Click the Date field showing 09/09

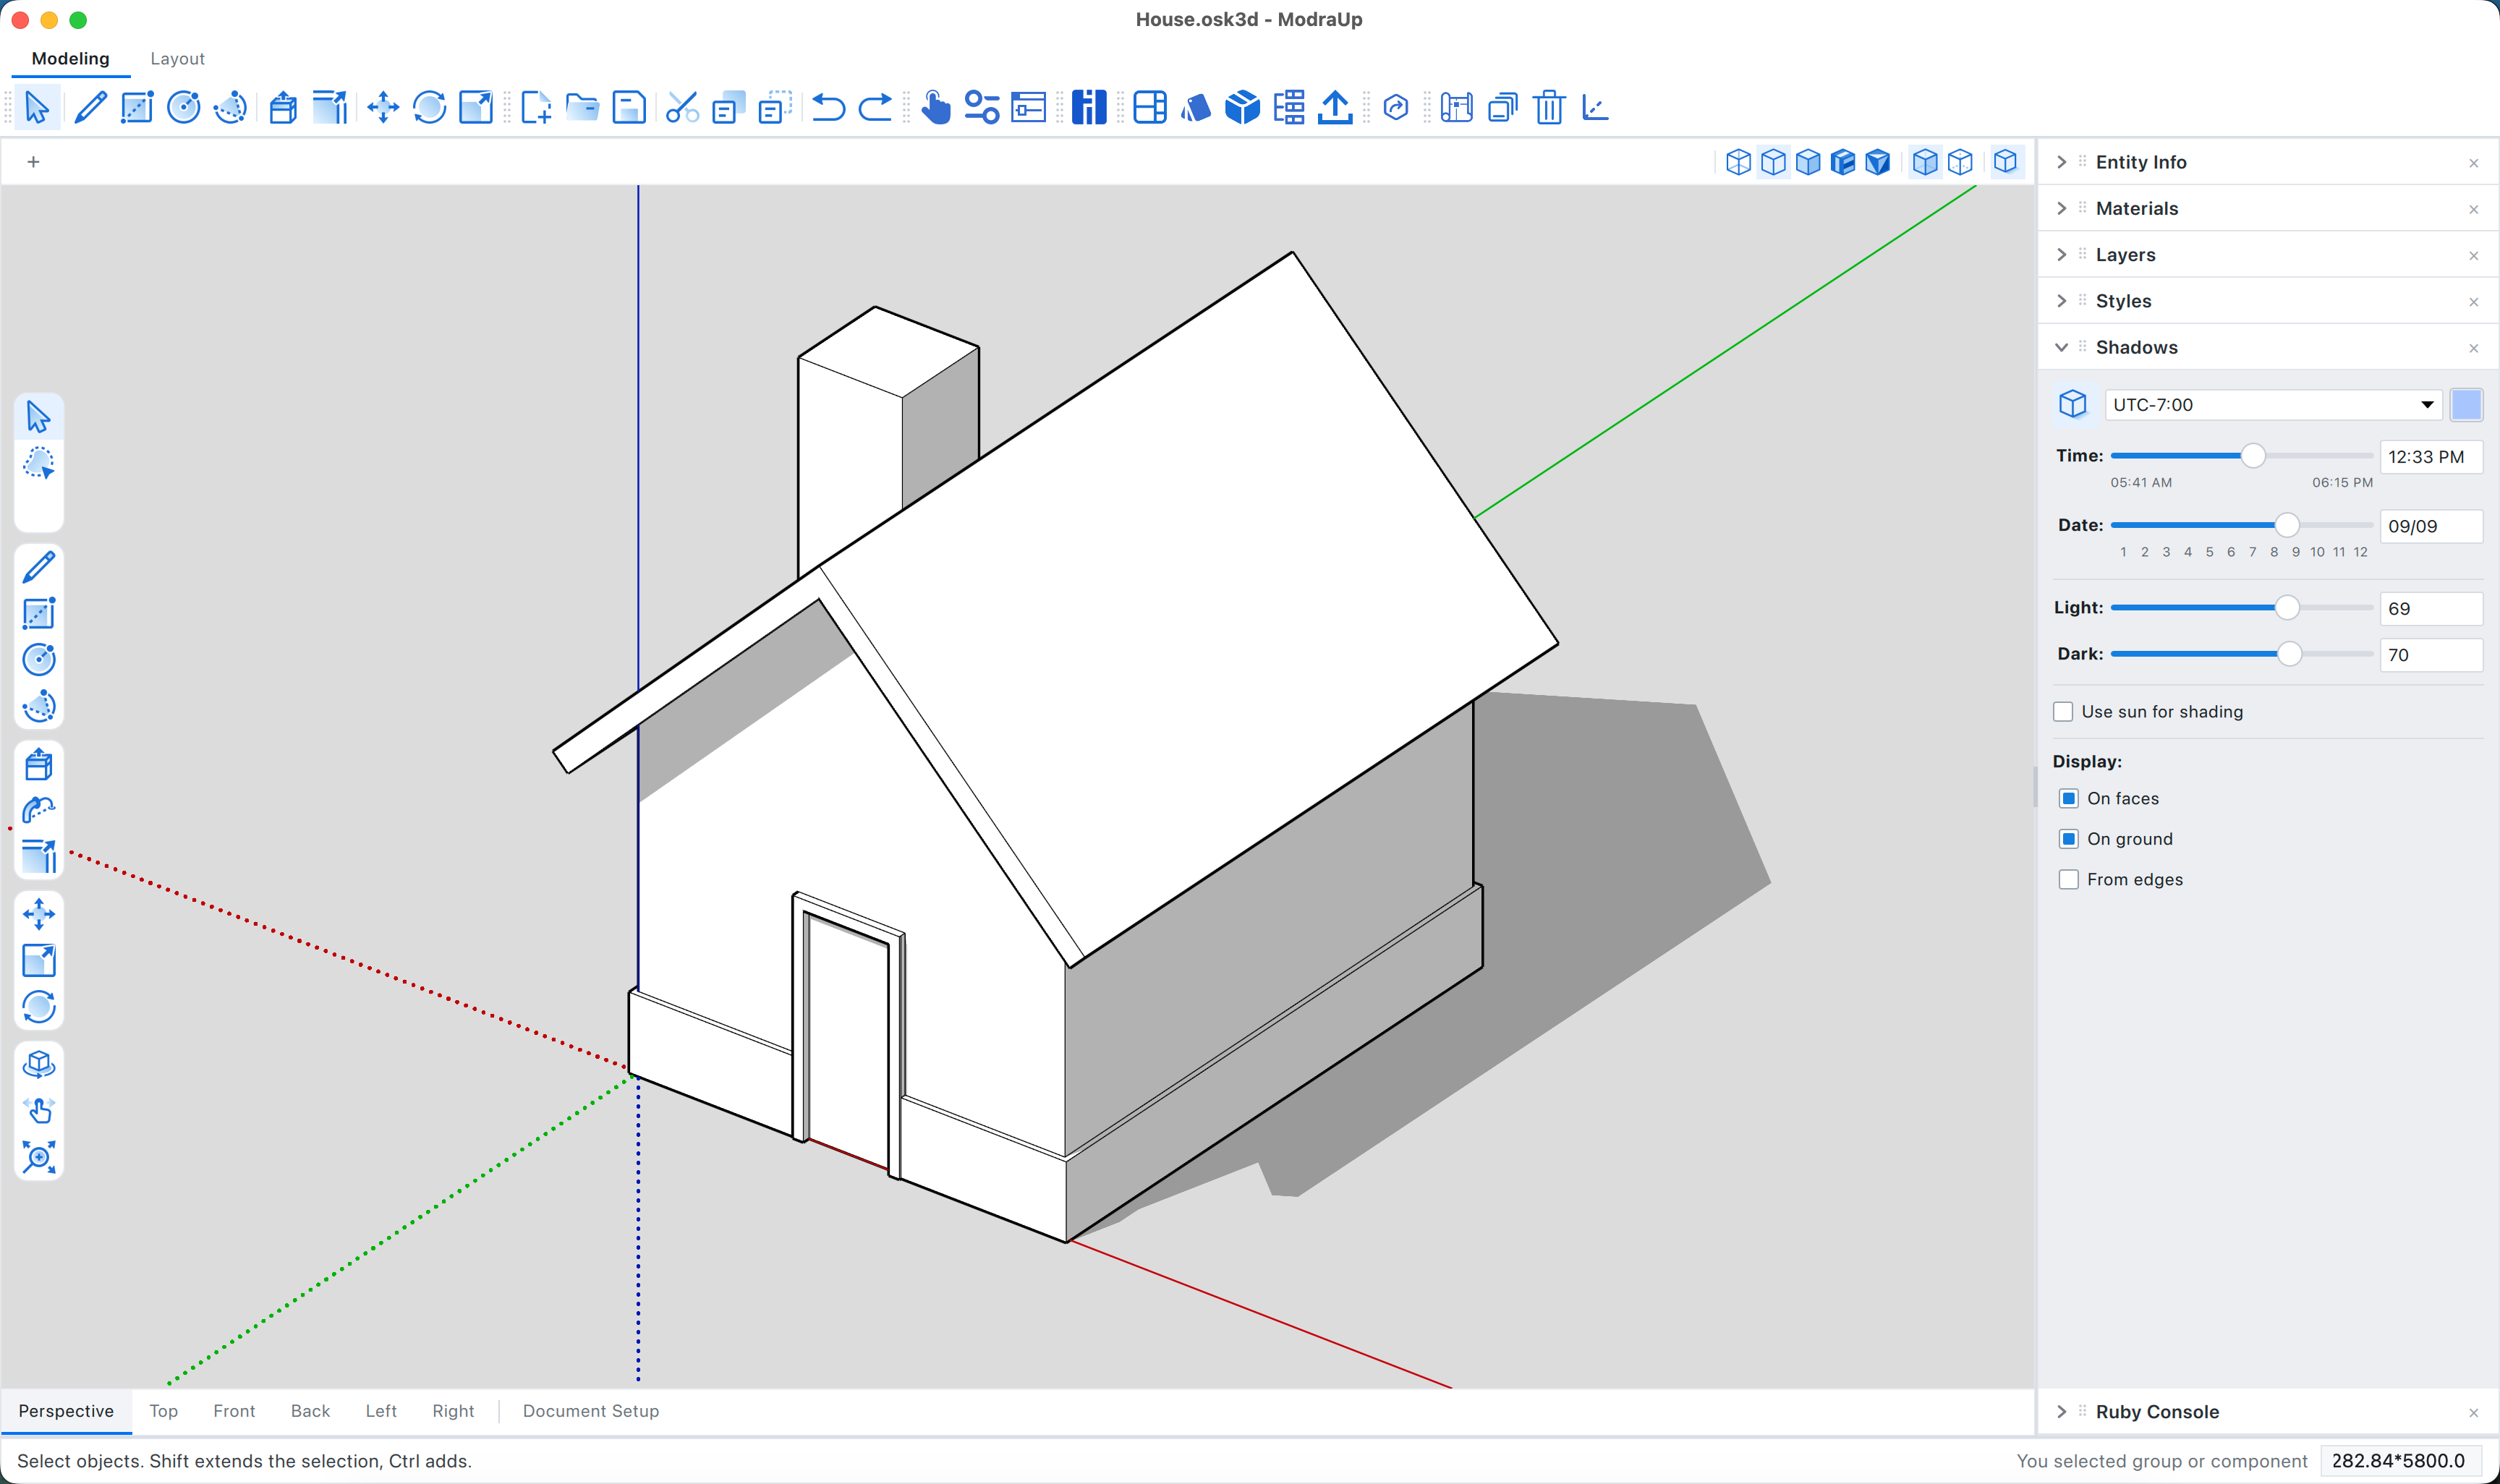pos(2431,526)
